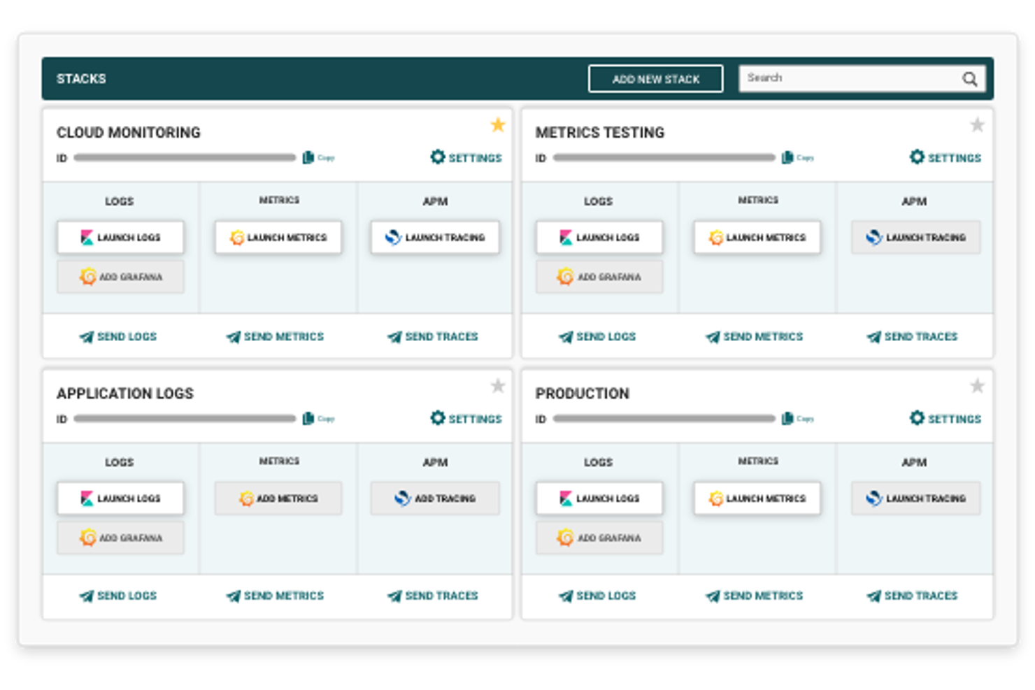Toggle the favorite star on Production
The image size is (1035, 690).
click(977, 385)
